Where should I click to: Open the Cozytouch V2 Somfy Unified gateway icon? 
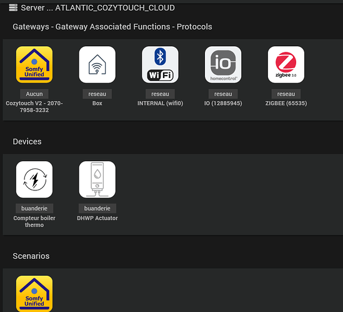coord(34,65)
